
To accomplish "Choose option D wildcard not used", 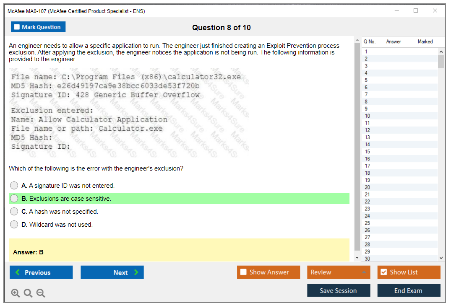I will tap(14, 225).
